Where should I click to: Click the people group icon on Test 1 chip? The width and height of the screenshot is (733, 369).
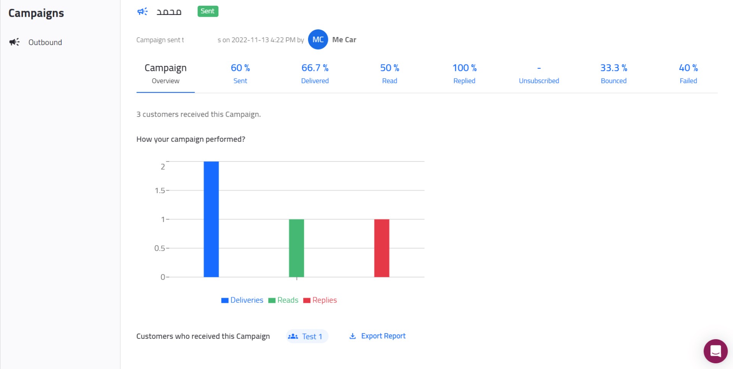293,336
